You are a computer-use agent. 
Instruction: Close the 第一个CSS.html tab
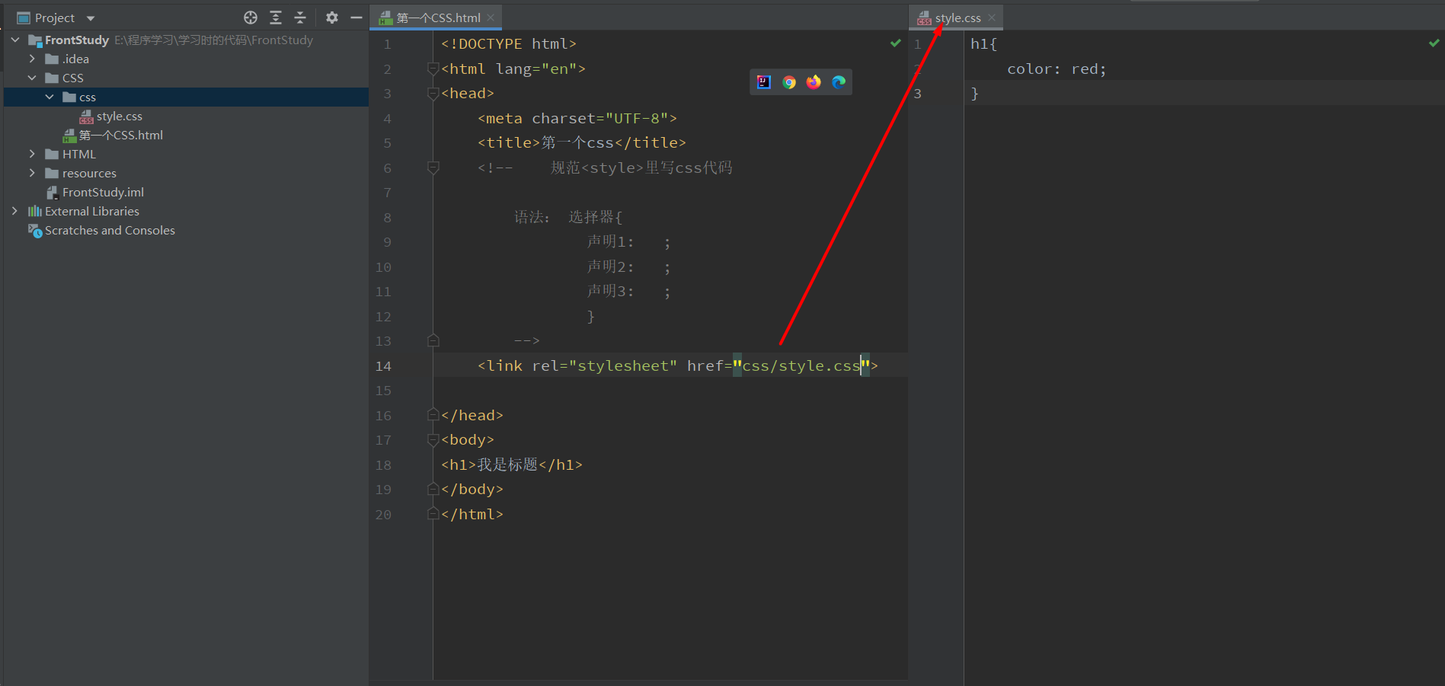[x=491, y=18]
